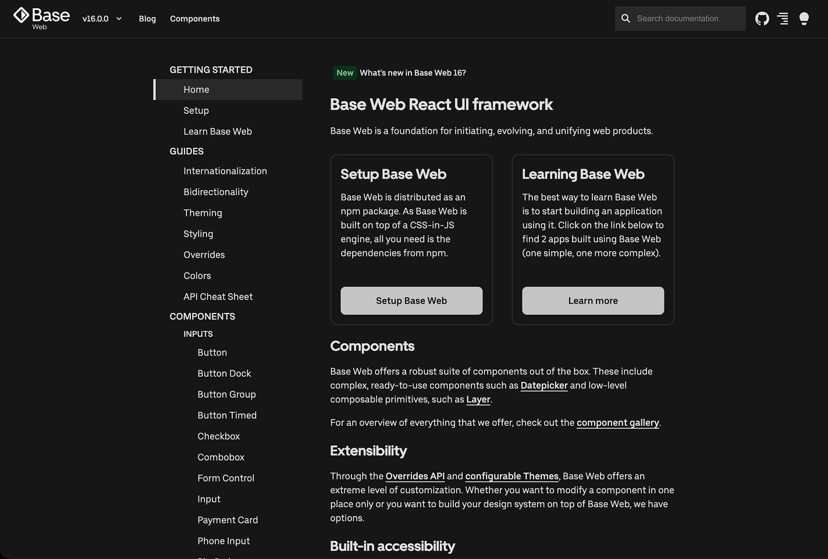Open the Theming guide in the sidebar
This screenshot has width=828, height=559.
pos(202,213)
